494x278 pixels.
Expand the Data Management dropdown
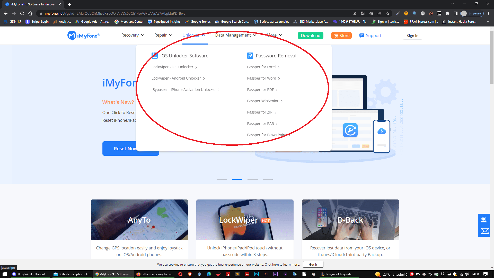(236, 35)
